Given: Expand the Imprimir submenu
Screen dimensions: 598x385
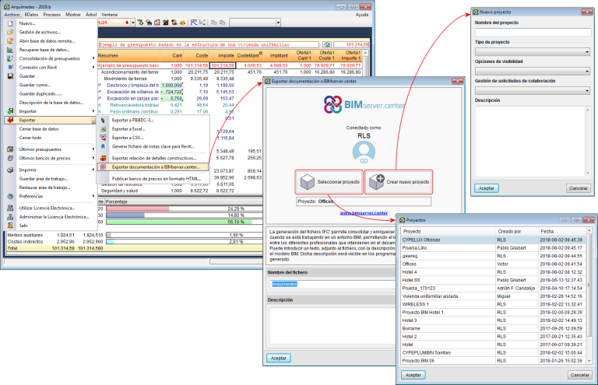Looking at the screenshot, I should coord(93,170).
